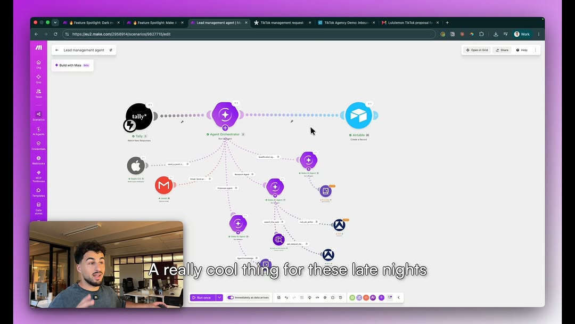Open the Airtable Create a Record module
The image size is (575, 324).
tap(359, 116)
